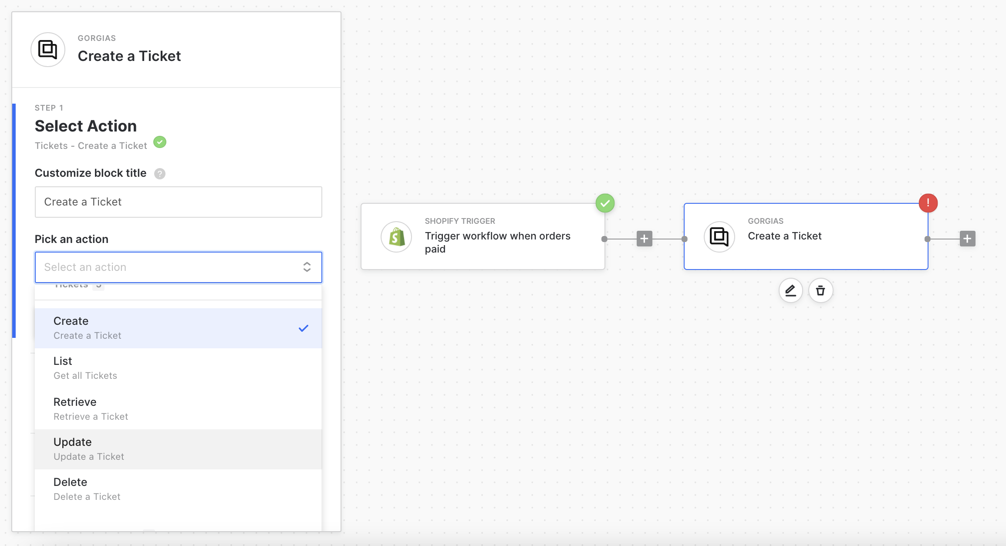Click Gorgias chat icon in the panel header
This screenshot has width=1006, height=546.
[48, 50]
